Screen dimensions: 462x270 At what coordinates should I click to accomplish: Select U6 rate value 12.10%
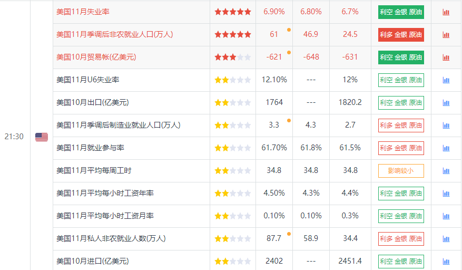(x=274, y=80)
